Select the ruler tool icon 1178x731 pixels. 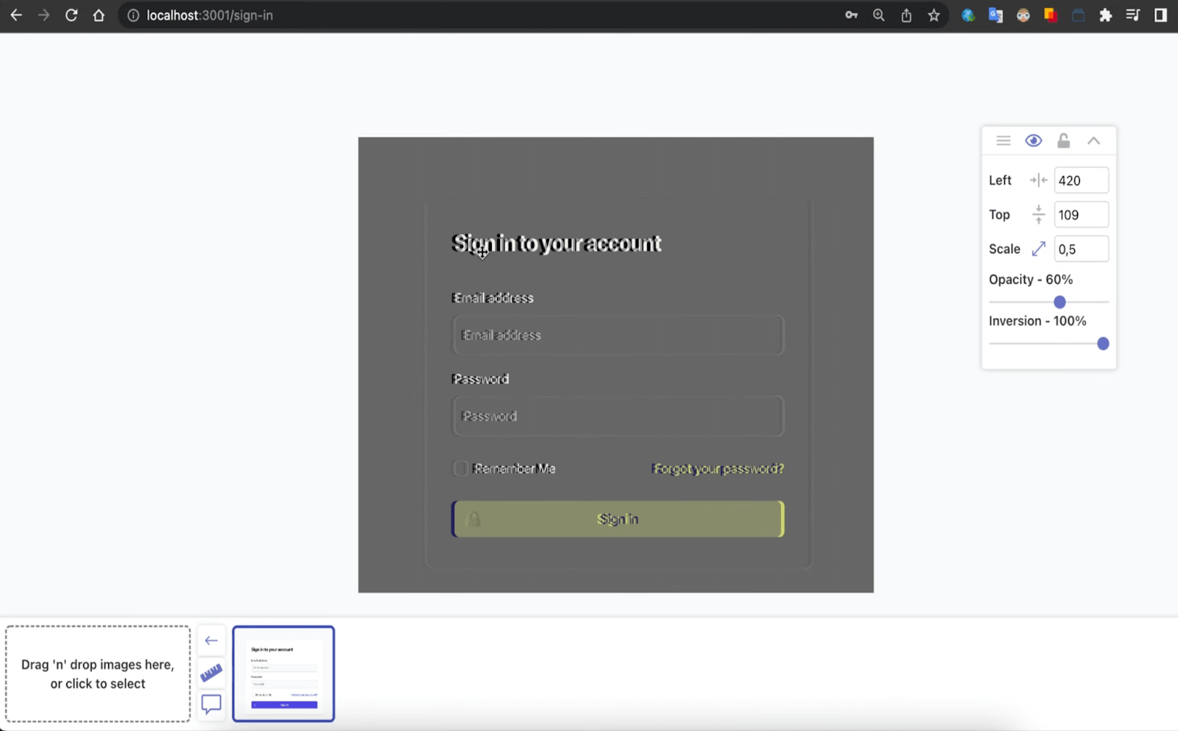(x=211, y=673)
